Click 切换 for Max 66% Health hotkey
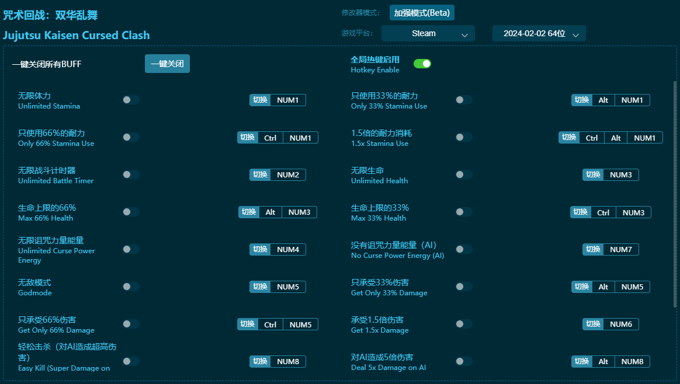Viewport: 680px width, 384px height. click(x=249, y=212)
